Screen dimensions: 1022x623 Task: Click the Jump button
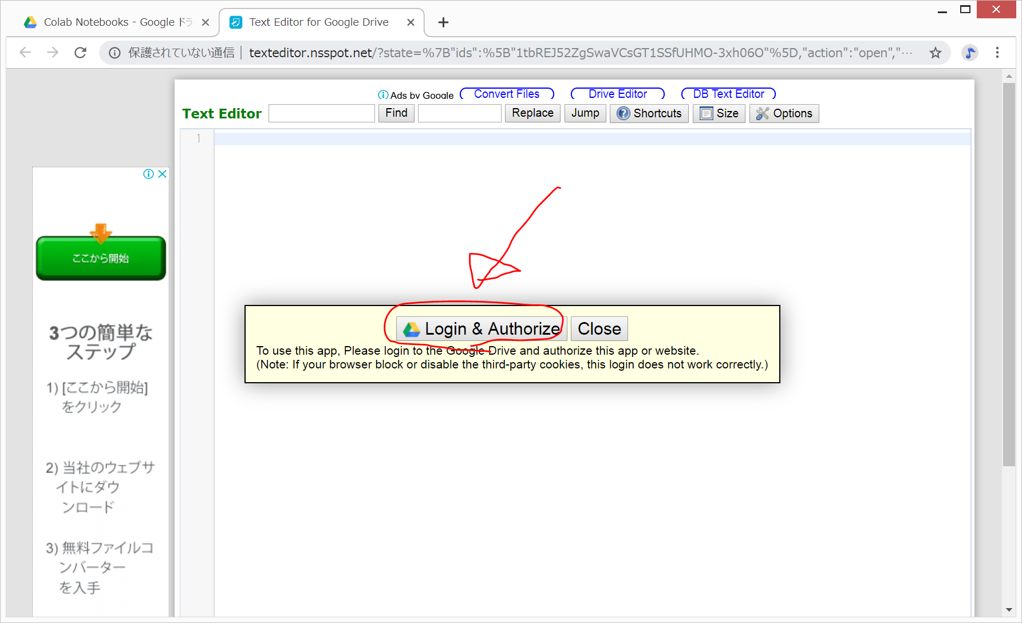pos(585,113)
